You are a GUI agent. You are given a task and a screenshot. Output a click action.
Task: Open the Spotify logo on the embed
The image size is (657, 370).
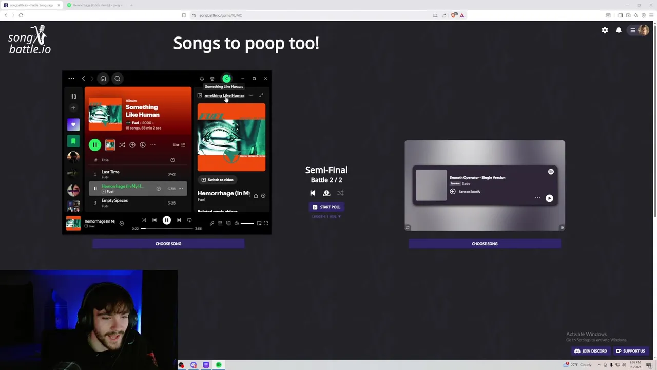pos(551,172)
